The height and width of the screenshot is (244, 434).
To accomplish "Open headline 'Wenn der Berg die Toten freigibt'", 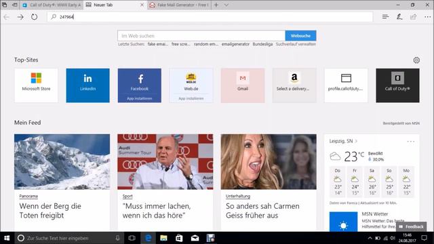I will pyautogui.click(x=50, y=211).
